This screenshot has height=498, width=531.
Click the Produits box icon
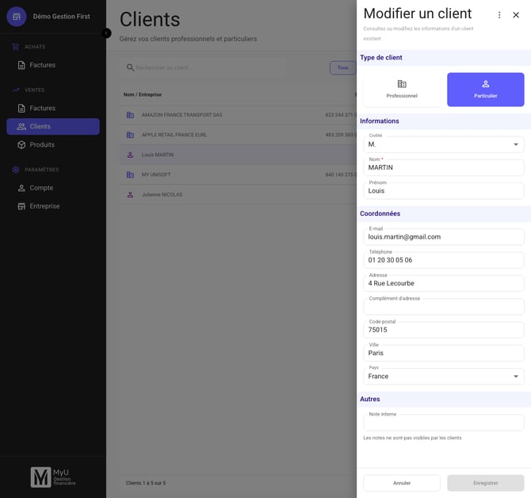coord(21,145)
